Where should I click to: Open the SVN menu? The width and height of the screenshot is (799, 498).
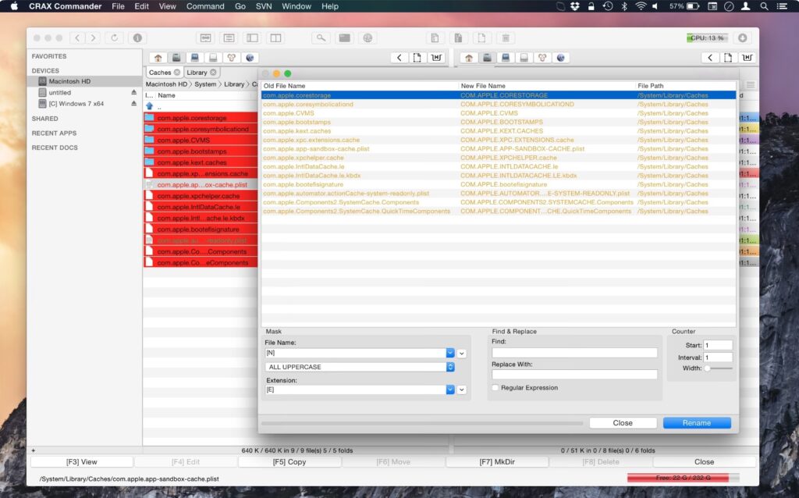click(x=263, y=6)
